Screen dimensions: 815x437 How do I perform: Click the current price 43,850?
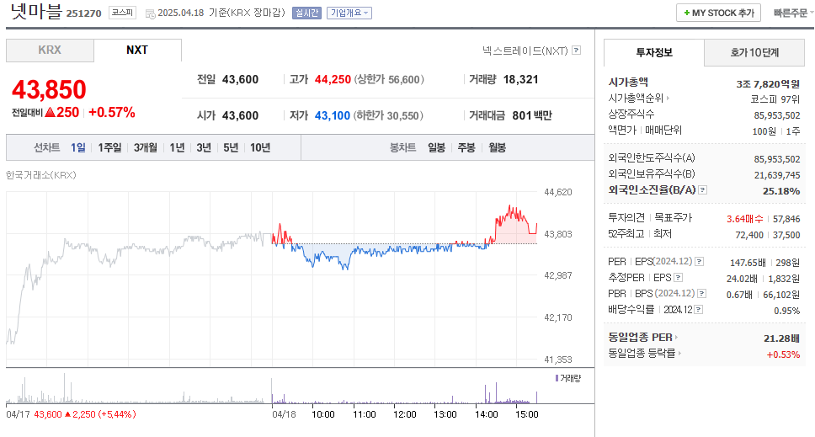click(x=49, y=89)
